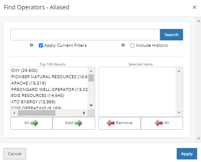This screenshot has width=201, height=162.
Task: Click Selected Items scroll down arrow
Action: (179, 113)
